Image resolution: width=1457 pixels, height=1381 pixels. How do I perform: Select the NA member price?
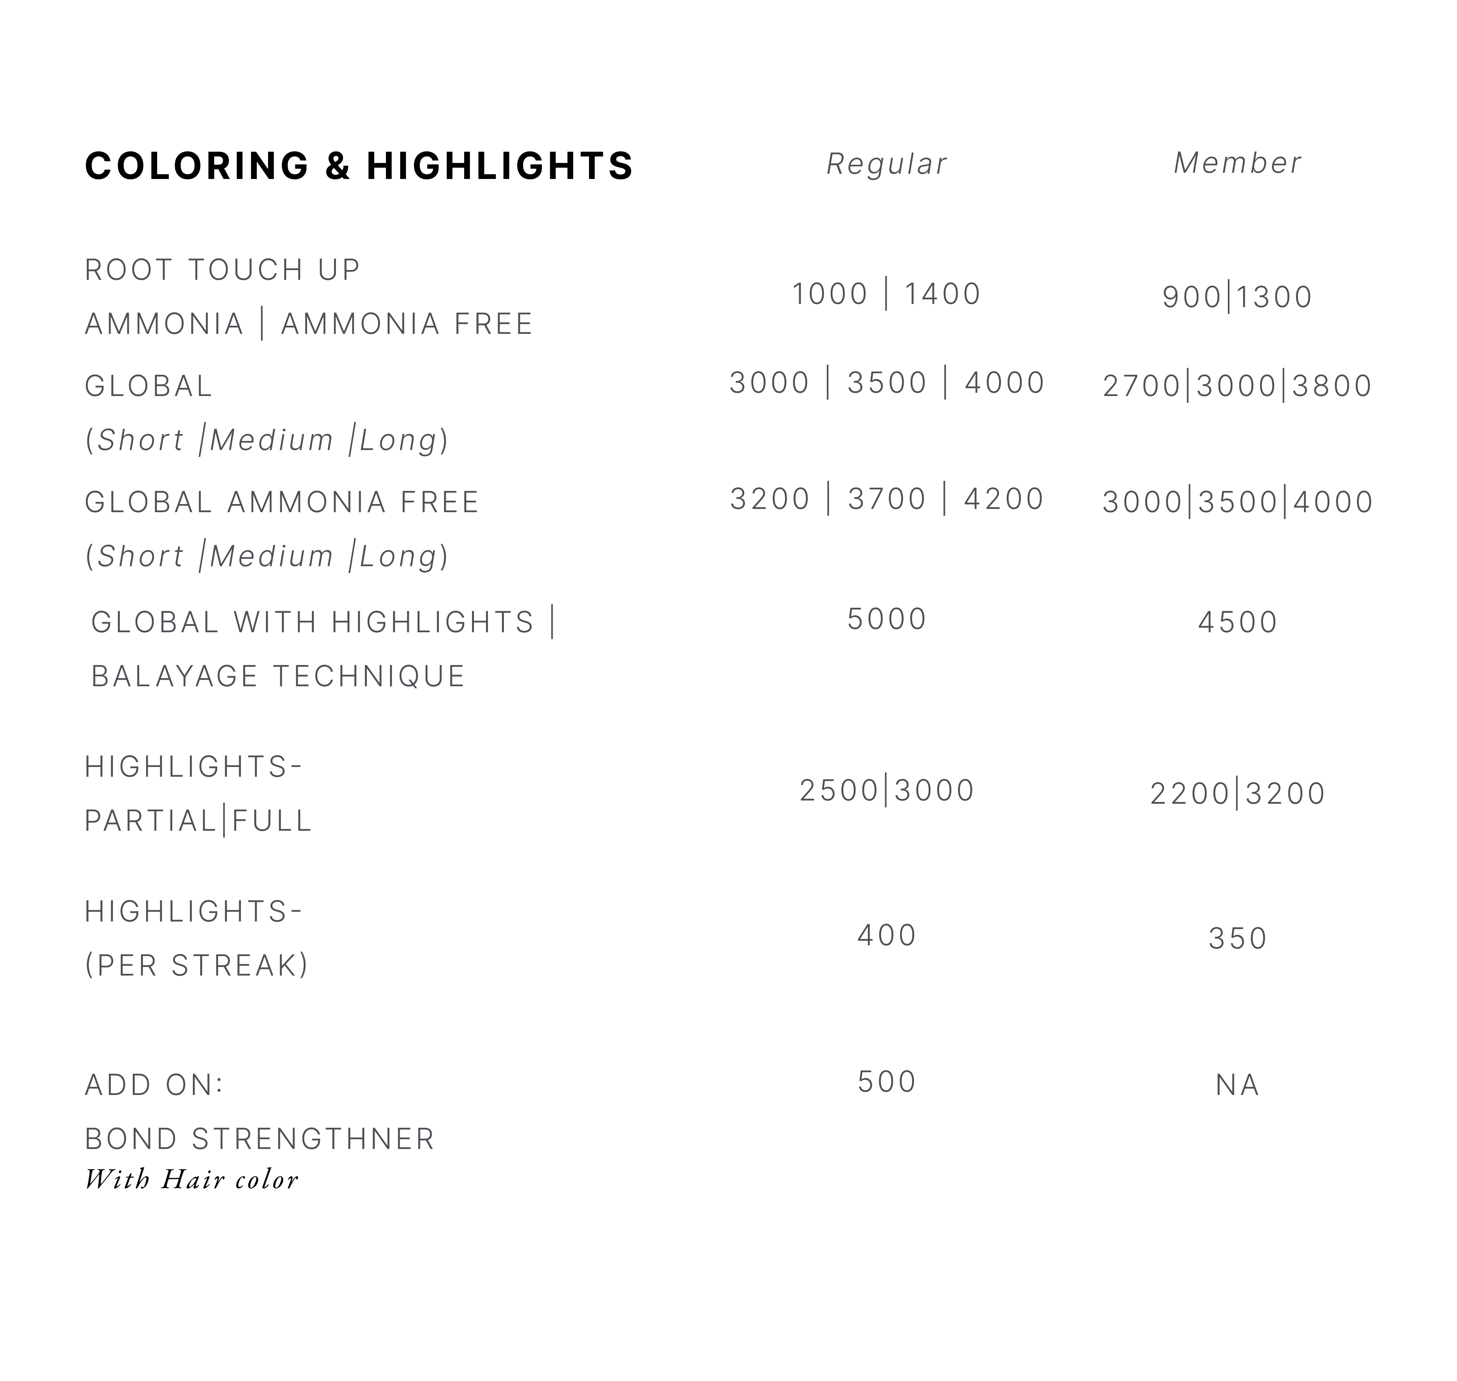pyautogui.click(x=1238, y=1086)
